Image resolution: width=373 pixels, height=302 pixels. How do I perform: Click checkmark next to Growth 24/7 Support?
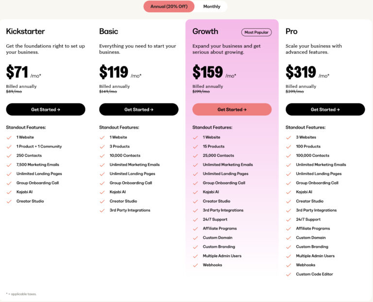(196, 219)
